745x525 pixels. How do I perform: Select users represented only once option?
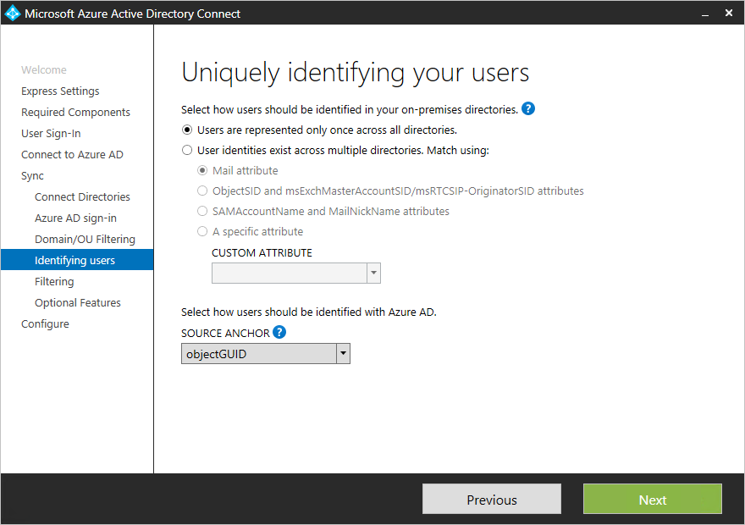186,130
